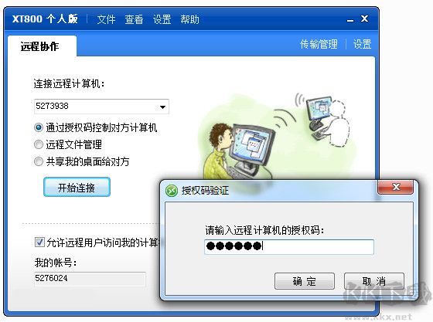Toggle 允许远程用户访问我的计算机 checkbox
433x322 pixels.
39,242
